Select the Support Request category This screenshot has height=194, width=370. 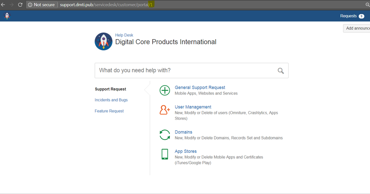coord(110,89)
